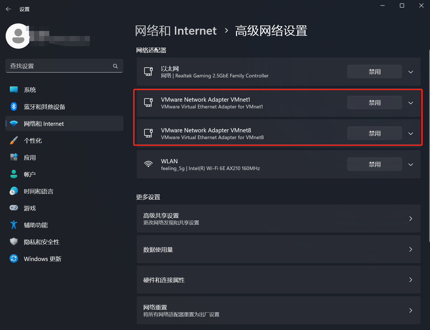Screen dimensions: 430x330
Task: Open 个性化 settings
Action: [x=64, y=141]
